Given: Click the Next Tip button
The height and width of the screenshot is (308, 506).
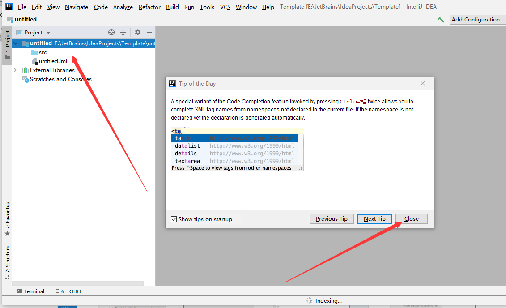Looking at the screenshot, I should click(374, 219).
